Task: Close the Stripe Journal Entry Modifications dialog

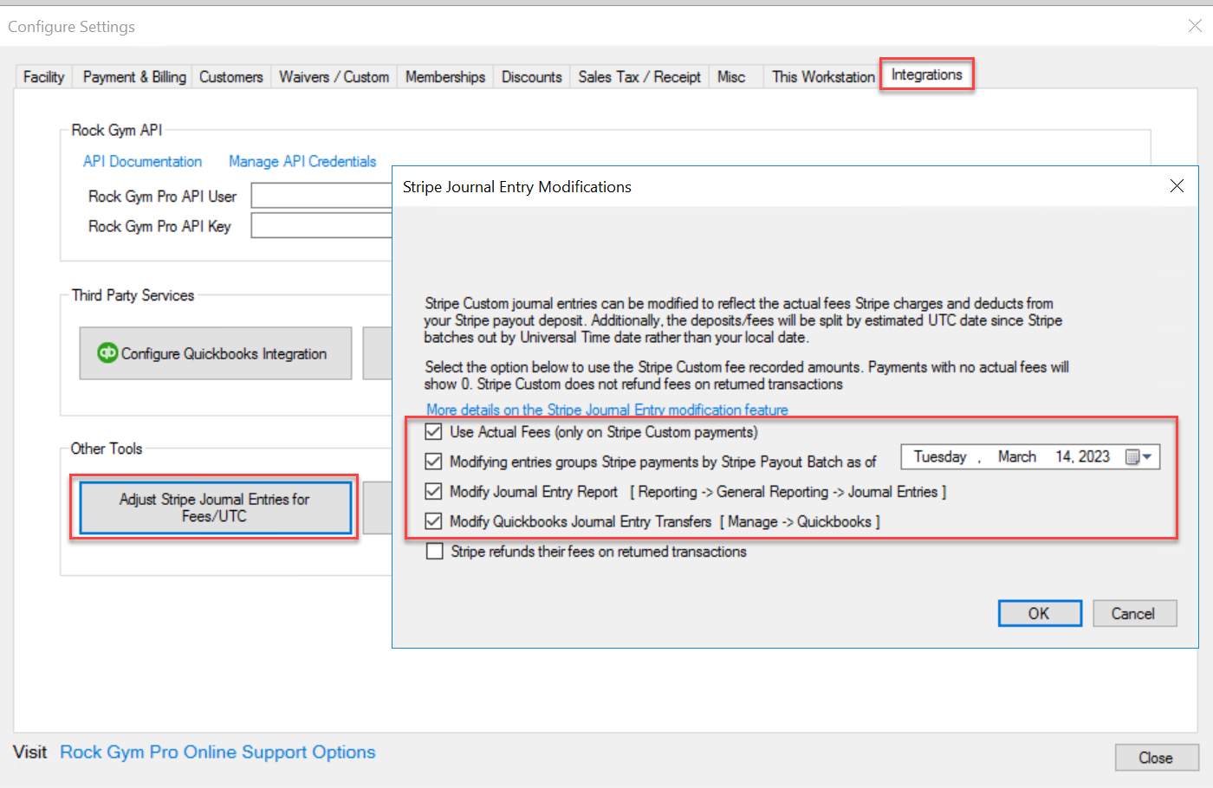Action: coord(1177,186)
